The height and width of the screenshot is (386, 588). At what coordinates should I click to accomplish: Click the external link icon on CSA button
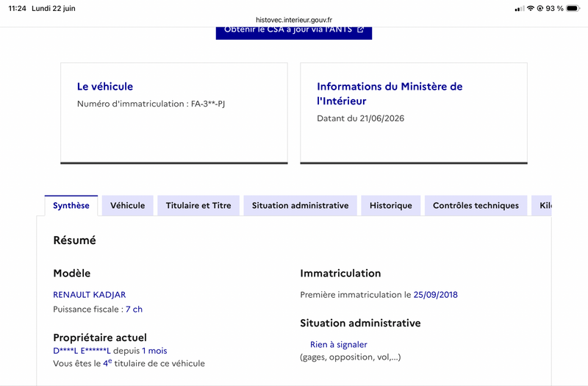[x=360, y=29]
